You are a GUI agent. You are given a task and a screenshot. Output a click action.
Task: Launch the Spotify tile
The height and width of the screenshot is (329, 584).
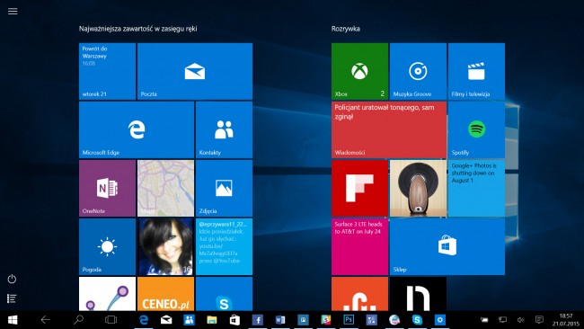pyautogui.click(x=476, y=129)
